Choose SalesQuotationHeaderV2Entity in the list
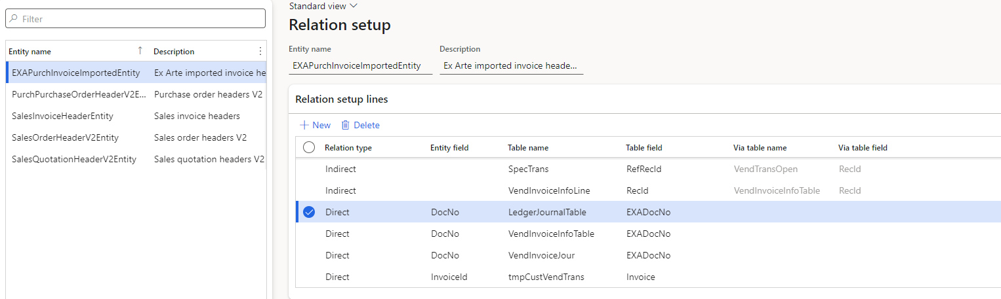The width and height of the screenshot is (1001, 299). coord(74,159)
